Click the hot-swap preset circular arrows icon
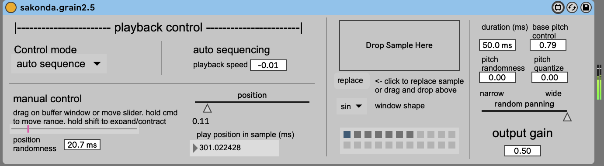Screen dimensions: 604x166 tap(572, 7)
